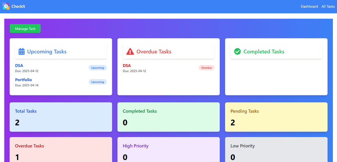
Task: Select the red DSA task under Overdue Tasks
Action: pyautogui.click(x=127, y=66)
